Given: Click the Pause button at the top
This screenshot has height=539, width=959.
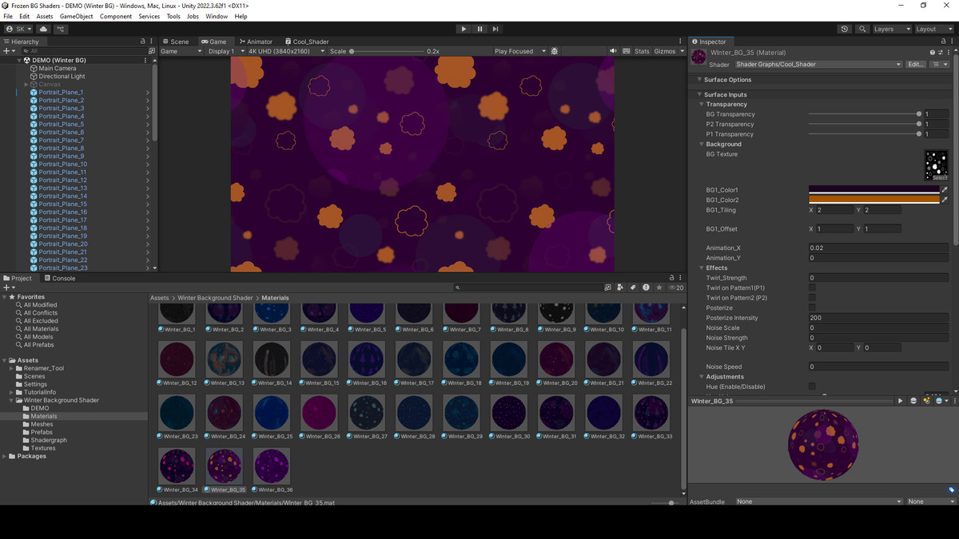Looking at the screenshot, I should coord(479,28).
